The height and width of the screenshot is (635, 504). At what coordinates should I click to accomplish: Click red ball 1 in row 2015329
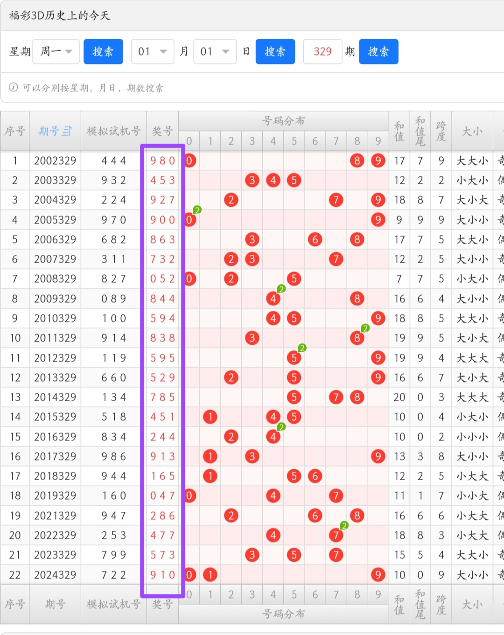coord(210,417)
